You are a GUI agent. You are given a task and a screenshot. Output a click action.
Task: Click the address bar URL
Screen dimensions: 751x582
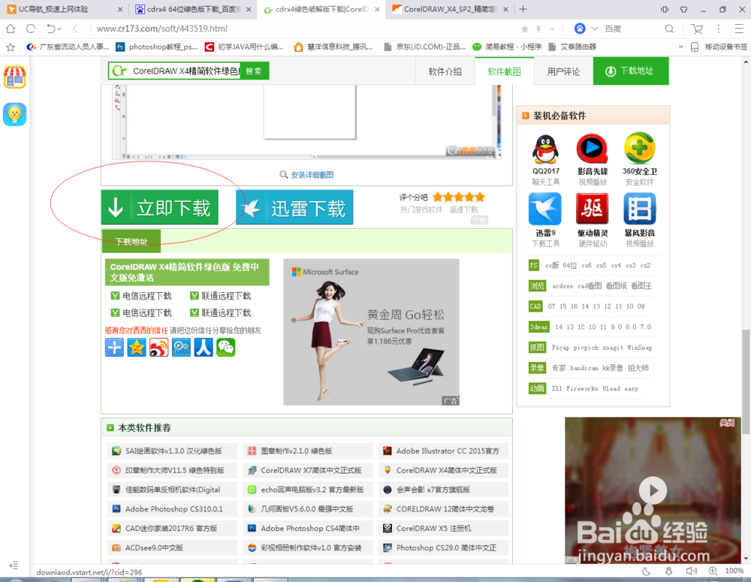coord(162,29)
